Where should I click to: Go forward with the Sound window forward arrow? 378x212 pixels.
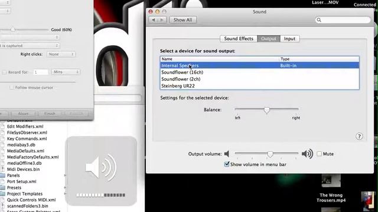tap(162, 20)
